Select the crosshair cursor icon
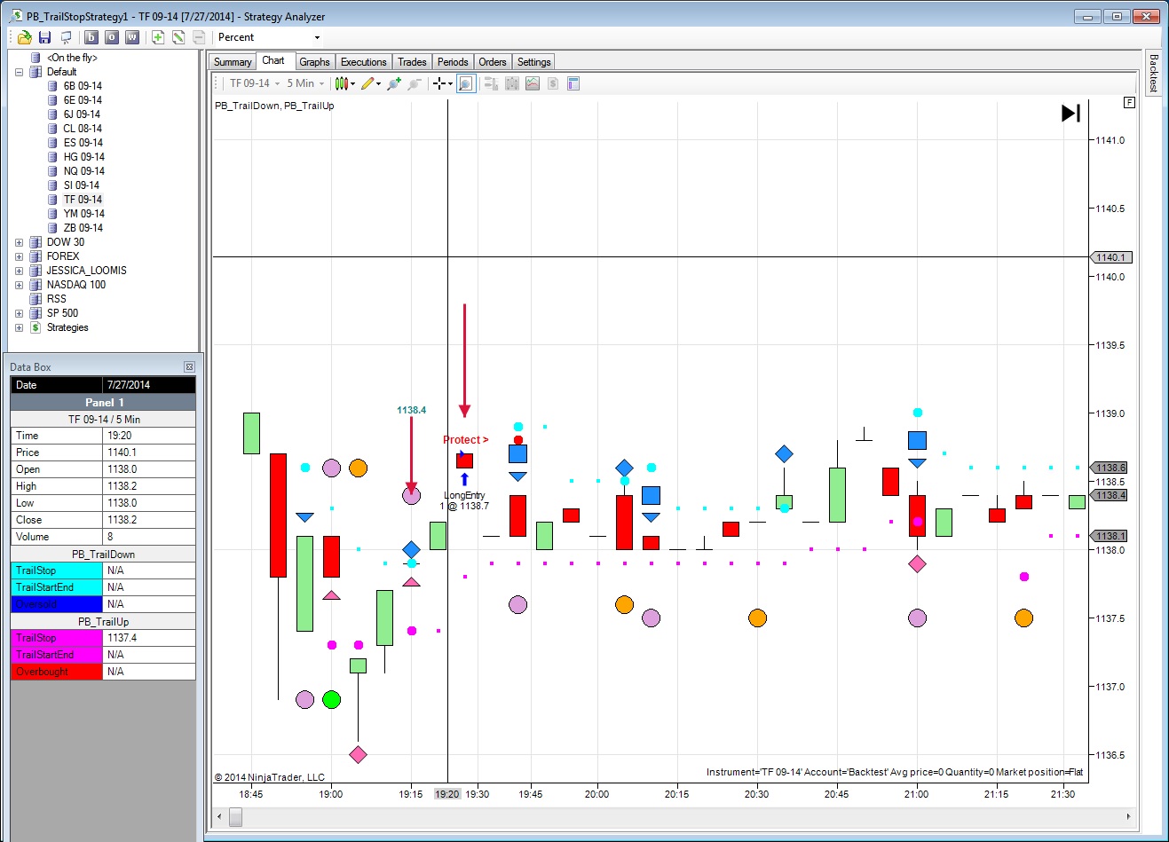1169x842 pixels. coord(438,83)
